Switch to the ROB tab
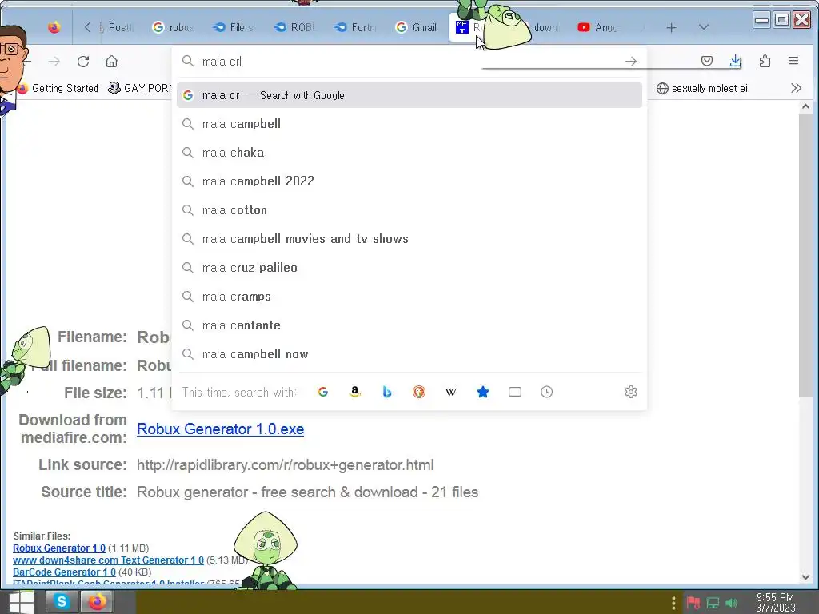 pyautogui.click(x=295, y=27)
